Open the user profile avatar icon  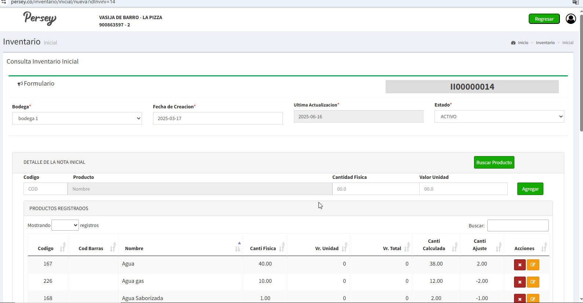(x=571, y=19)
